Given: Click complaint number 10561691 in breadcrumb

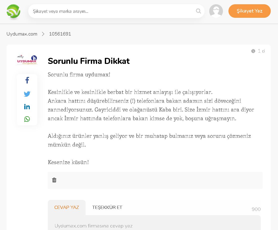Looking at the screenshot, I should click(60, 34).
